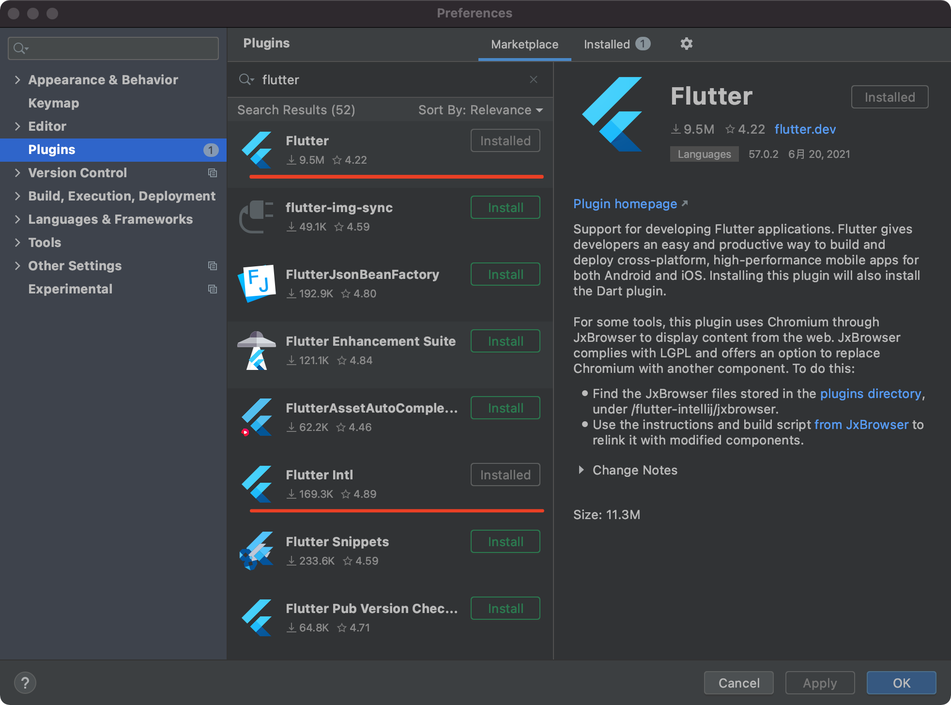Open help with the question mark button
951x705 pixels.
pos(25,683)
